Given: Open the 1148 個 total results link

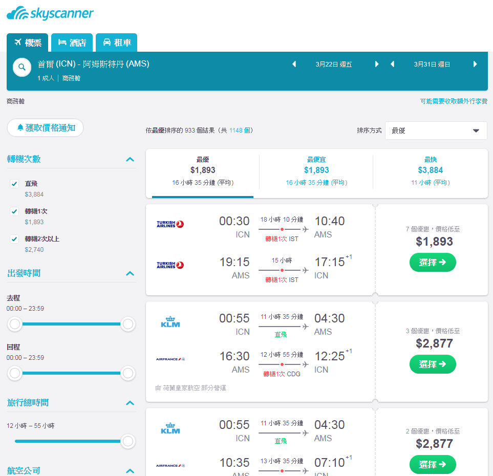Looking at the screenshot, I should tap(240, 131).
